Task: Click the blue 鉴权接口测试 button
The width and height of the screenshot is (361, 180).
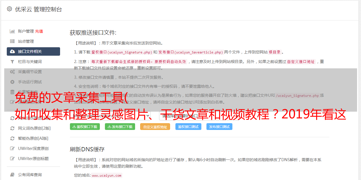Action: tap(188, 127)
